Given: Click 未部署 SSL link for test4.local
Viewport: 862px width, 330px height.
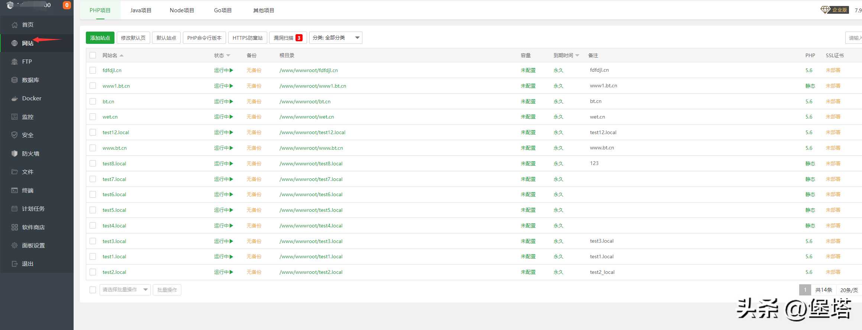Looking at the screenshot, I should click(x=833, y=226).
